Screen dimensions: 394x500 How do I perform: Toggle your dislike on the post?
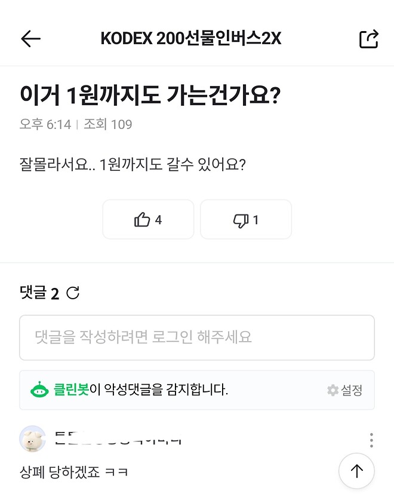(x=246, y=219)
